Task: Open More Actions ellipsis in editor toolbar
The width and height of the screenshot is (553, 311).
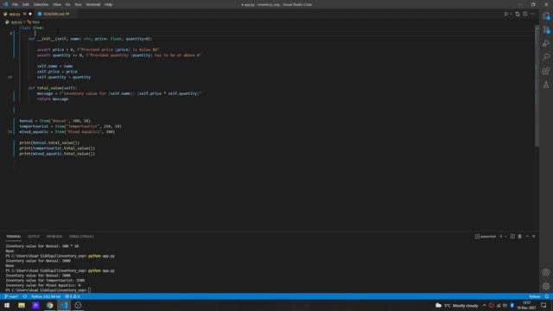Action: coord(532,14)
